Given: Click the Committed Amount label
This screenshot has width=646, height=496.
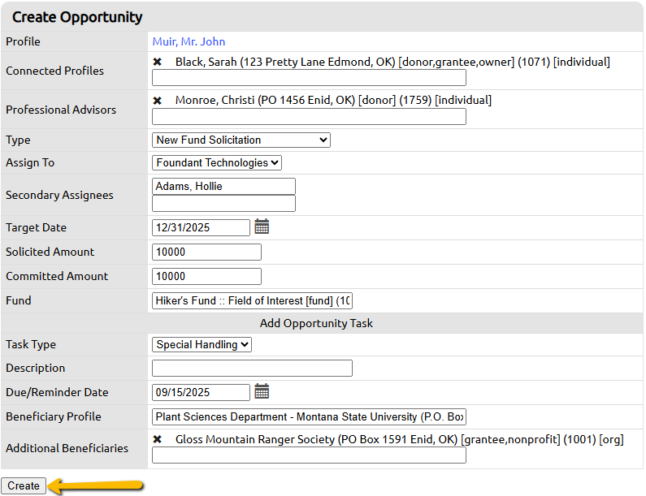Looking at the screenshot, I should 57,276.
